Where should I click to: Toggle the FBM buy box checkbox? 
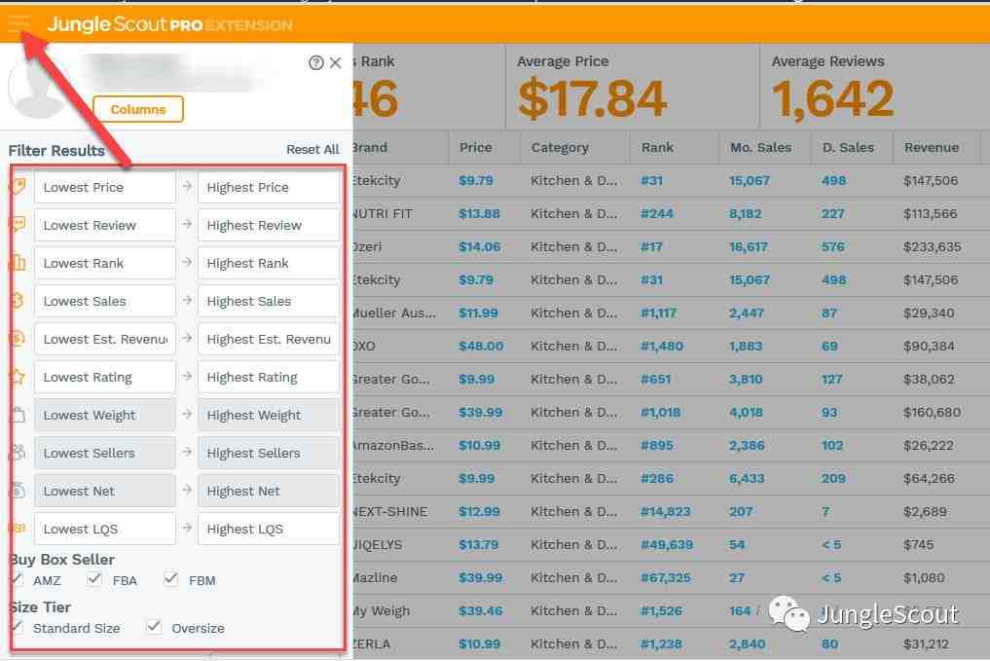pos(171,579)
